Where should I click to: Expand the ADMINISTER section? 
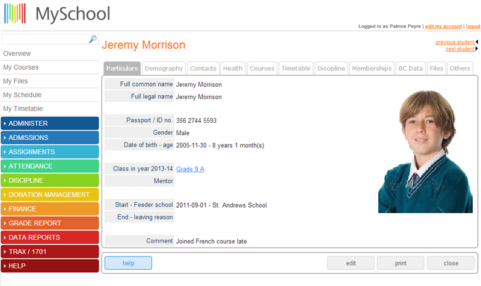[x=50, y=123]
